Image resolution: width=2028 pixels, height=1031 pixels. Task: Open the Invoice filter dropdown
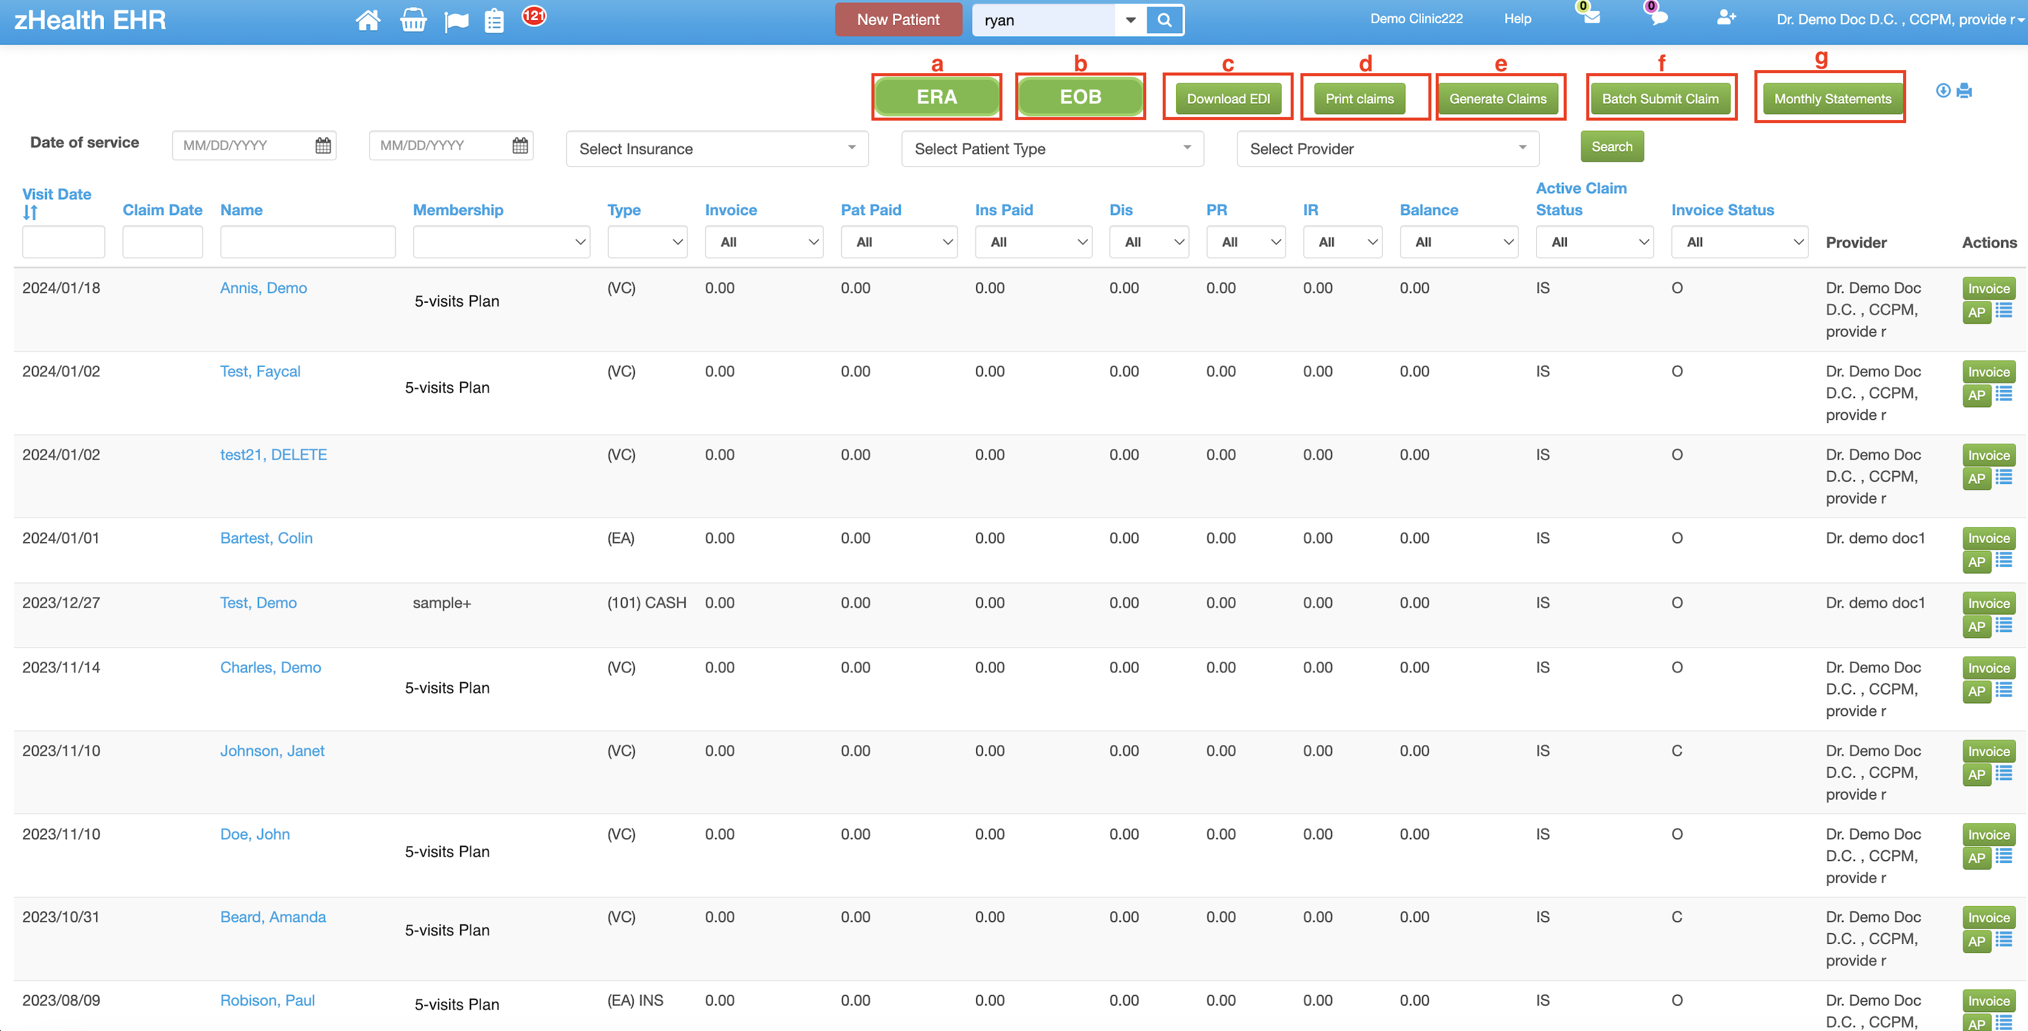[764, 243]
